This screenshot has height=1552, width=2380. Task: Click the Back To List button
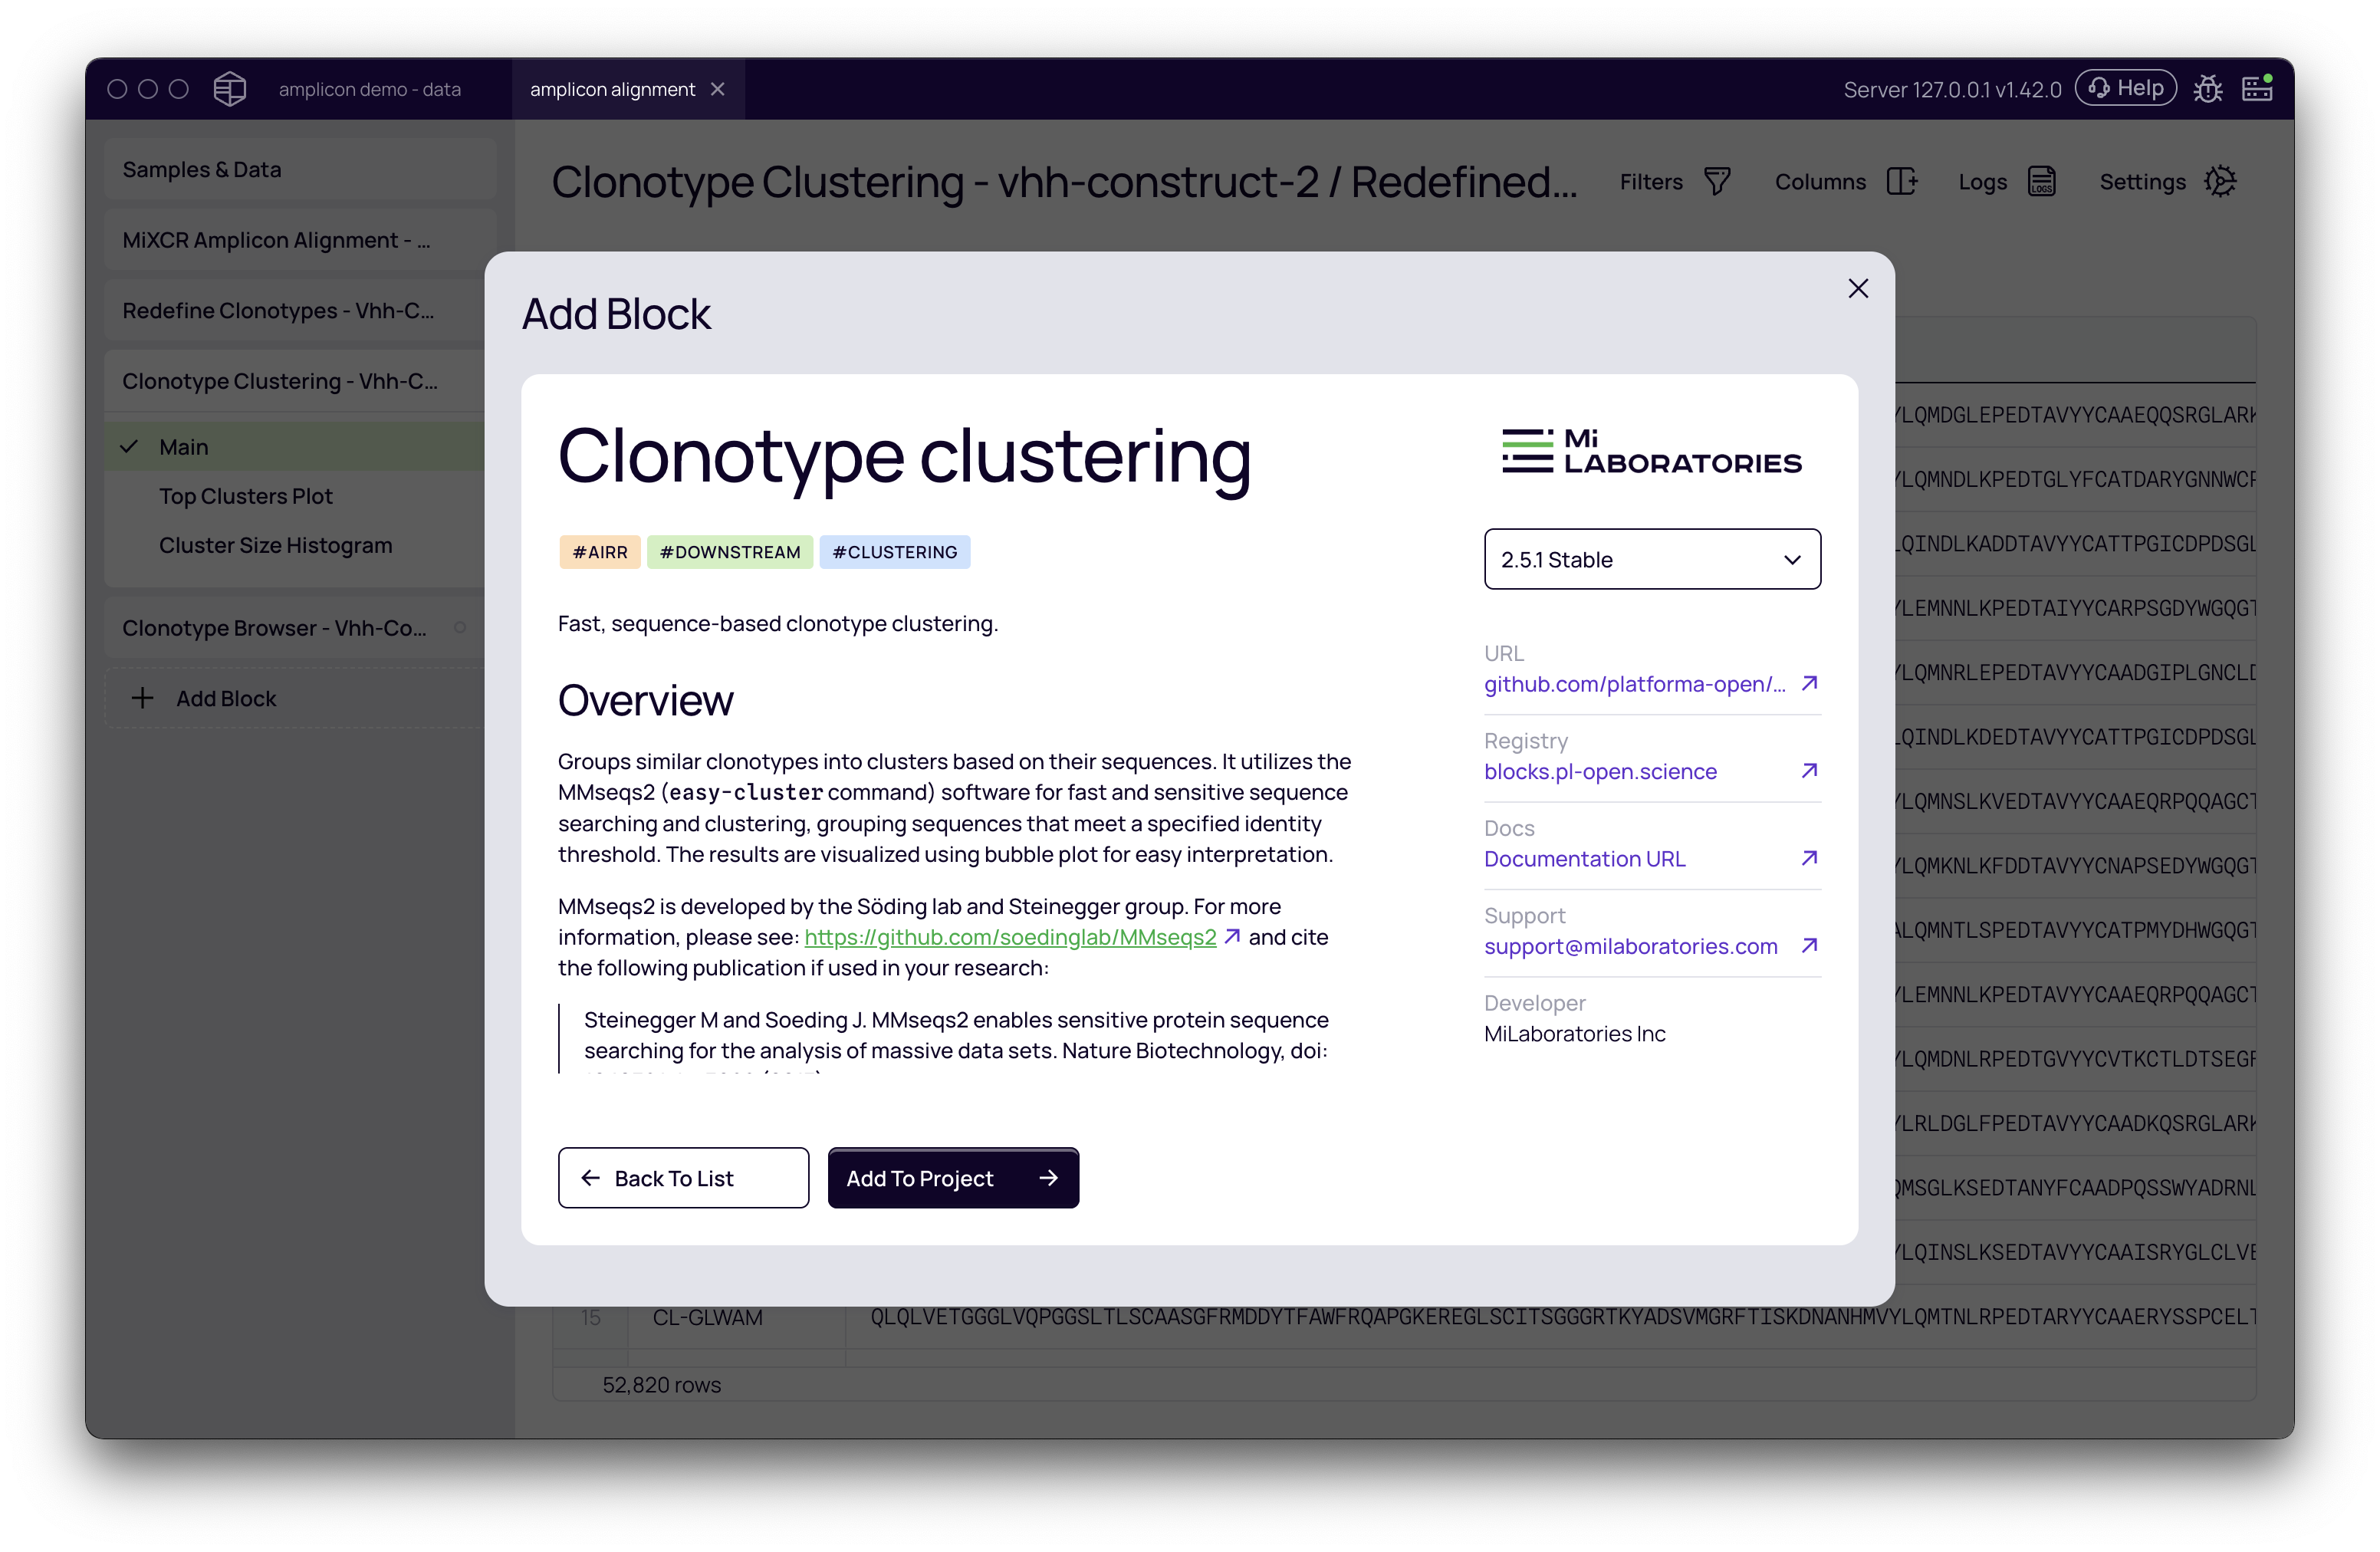tap(683, 1178)
